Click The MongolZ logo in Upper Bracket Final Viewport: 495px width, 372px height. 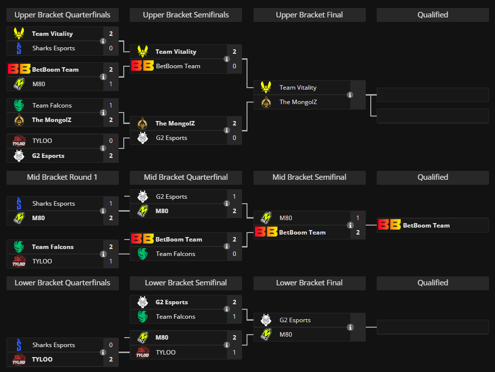[x=266, y=102]
